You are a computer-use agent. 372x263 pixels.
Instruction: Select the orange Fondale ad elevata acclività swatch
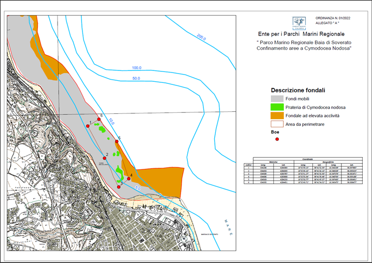point(278,115)
